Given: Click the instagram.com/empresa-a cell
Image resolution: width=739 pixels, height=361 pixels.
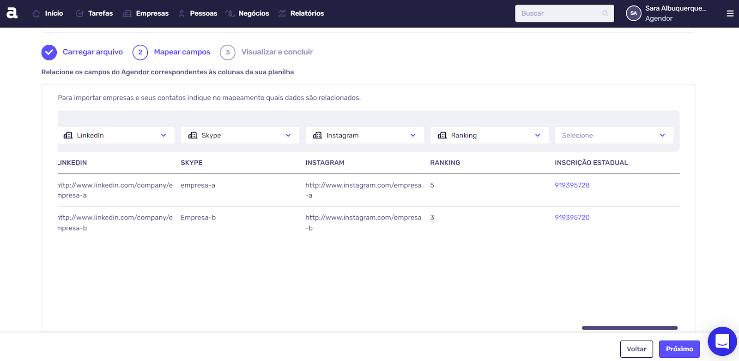Looking at the screenshot, I should click(x=363, y=190).
